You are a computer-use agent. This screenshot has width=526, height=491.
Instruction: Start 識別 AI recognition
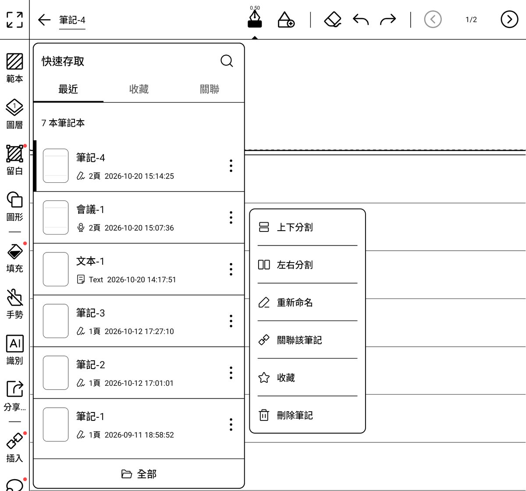pyautogui.click(x=14, y=350)
